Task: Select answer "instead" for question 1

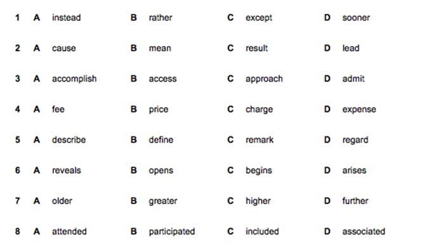Action: [x=66, y=18]
